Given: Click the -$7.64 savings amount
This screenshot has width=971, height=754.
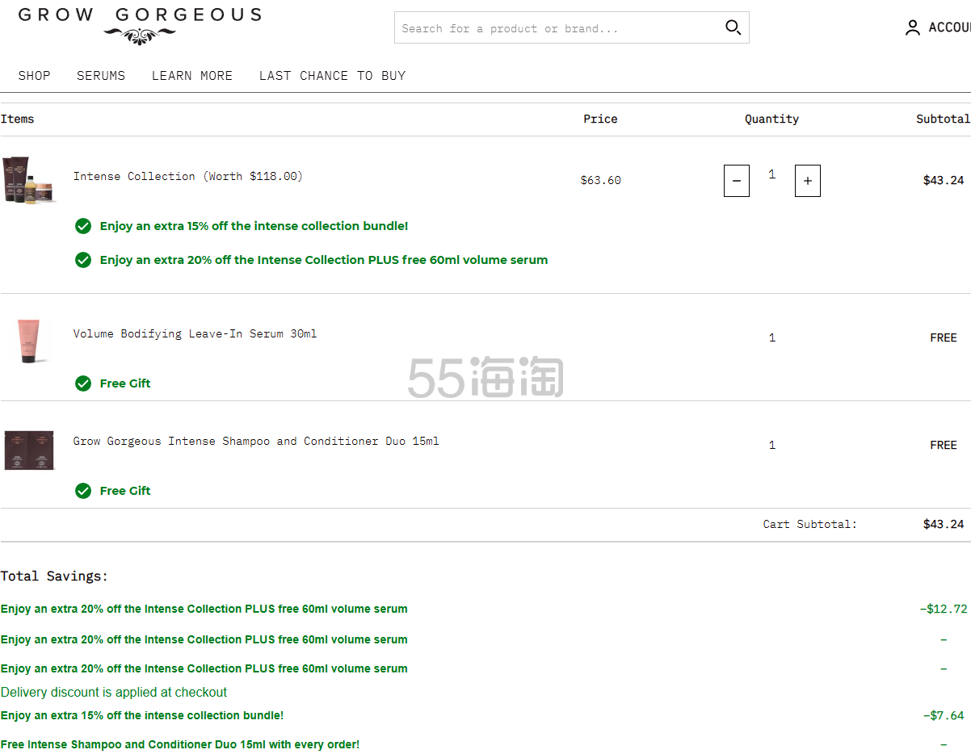Looking at the screenshot, I should click(943, 715).
